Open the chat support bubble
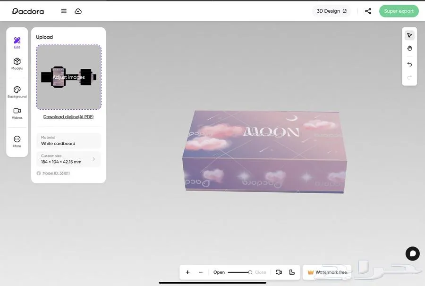The width and height of the screenshot is (425, 286). tap(413, 253)
